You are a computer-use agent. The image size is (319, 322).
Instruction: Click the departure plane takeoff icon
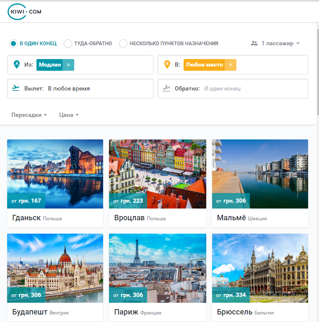click(16, 88)
